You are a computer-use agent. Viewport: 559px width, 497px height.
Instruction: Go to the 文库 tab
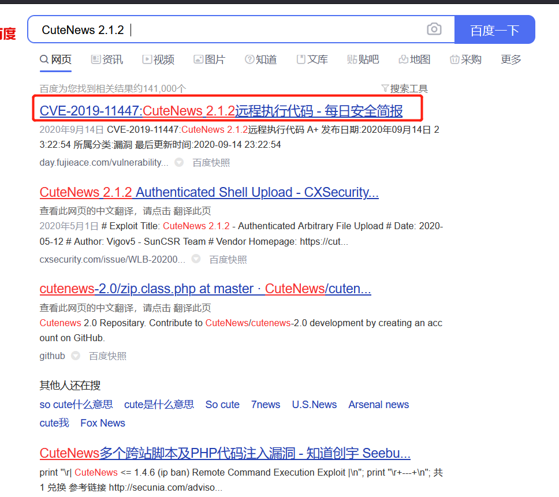tap(312, 59)
